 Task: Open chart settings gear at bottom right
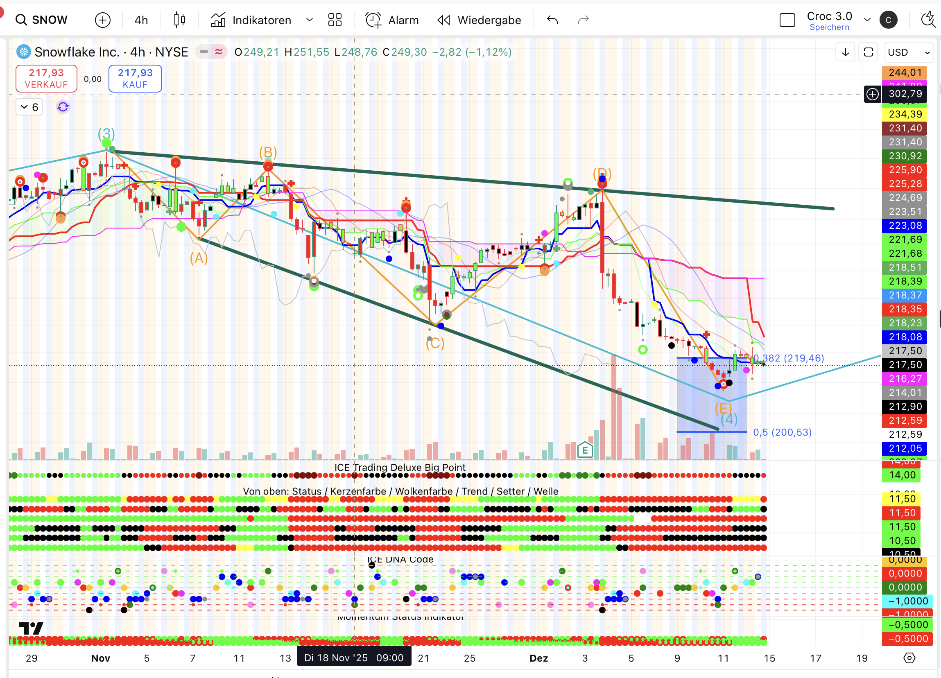909,658
